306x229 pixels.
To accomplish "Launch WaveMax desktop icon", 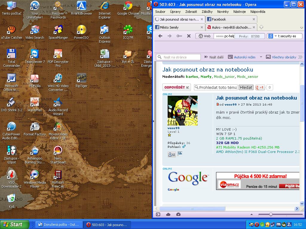I will tap(35, 105).
